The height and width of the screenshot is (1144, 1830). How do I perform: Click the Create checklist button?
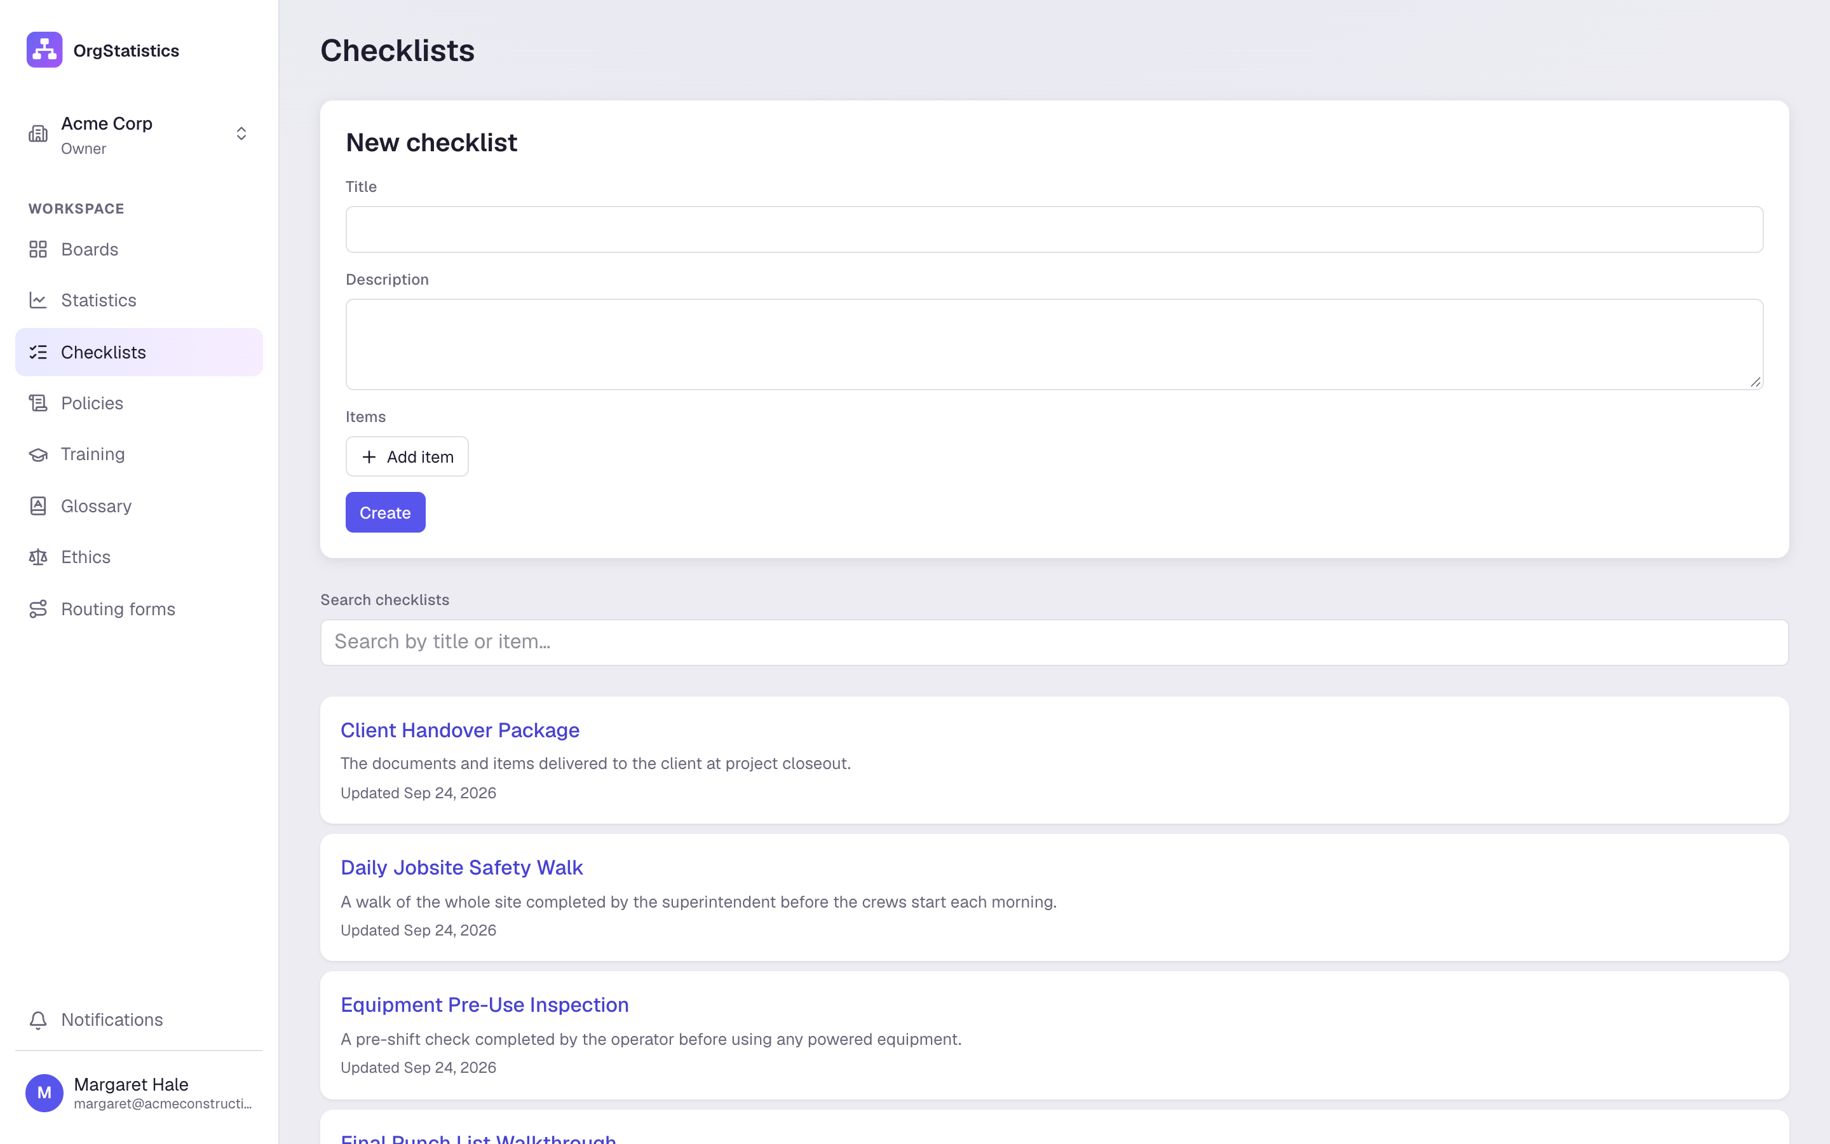pos(386,512)
